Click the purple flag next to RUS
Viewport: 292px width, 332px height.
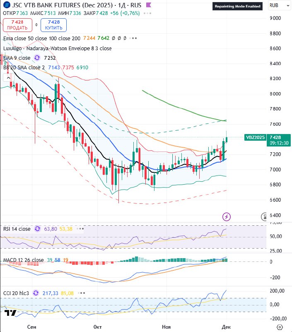pos(148,5)
